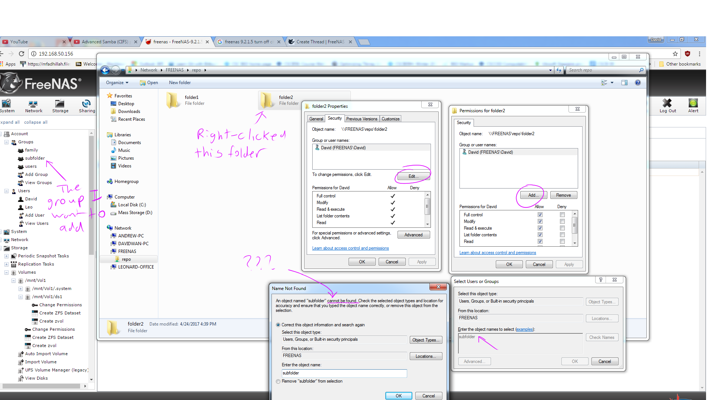Switch to YouTube browser tab
712x400 pixels.
click(x=33, y=42)
